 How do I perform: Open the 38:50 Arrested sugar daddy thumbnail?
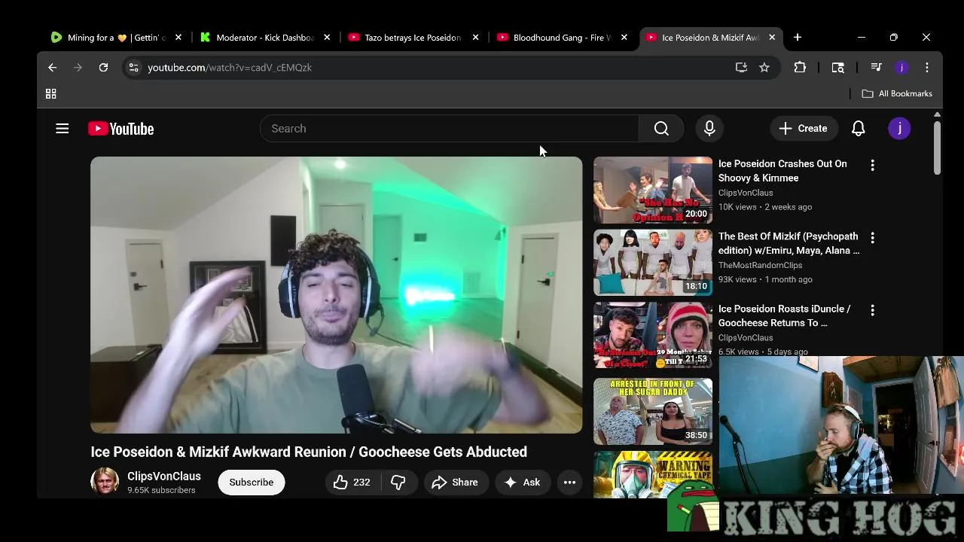click(653, 411)
